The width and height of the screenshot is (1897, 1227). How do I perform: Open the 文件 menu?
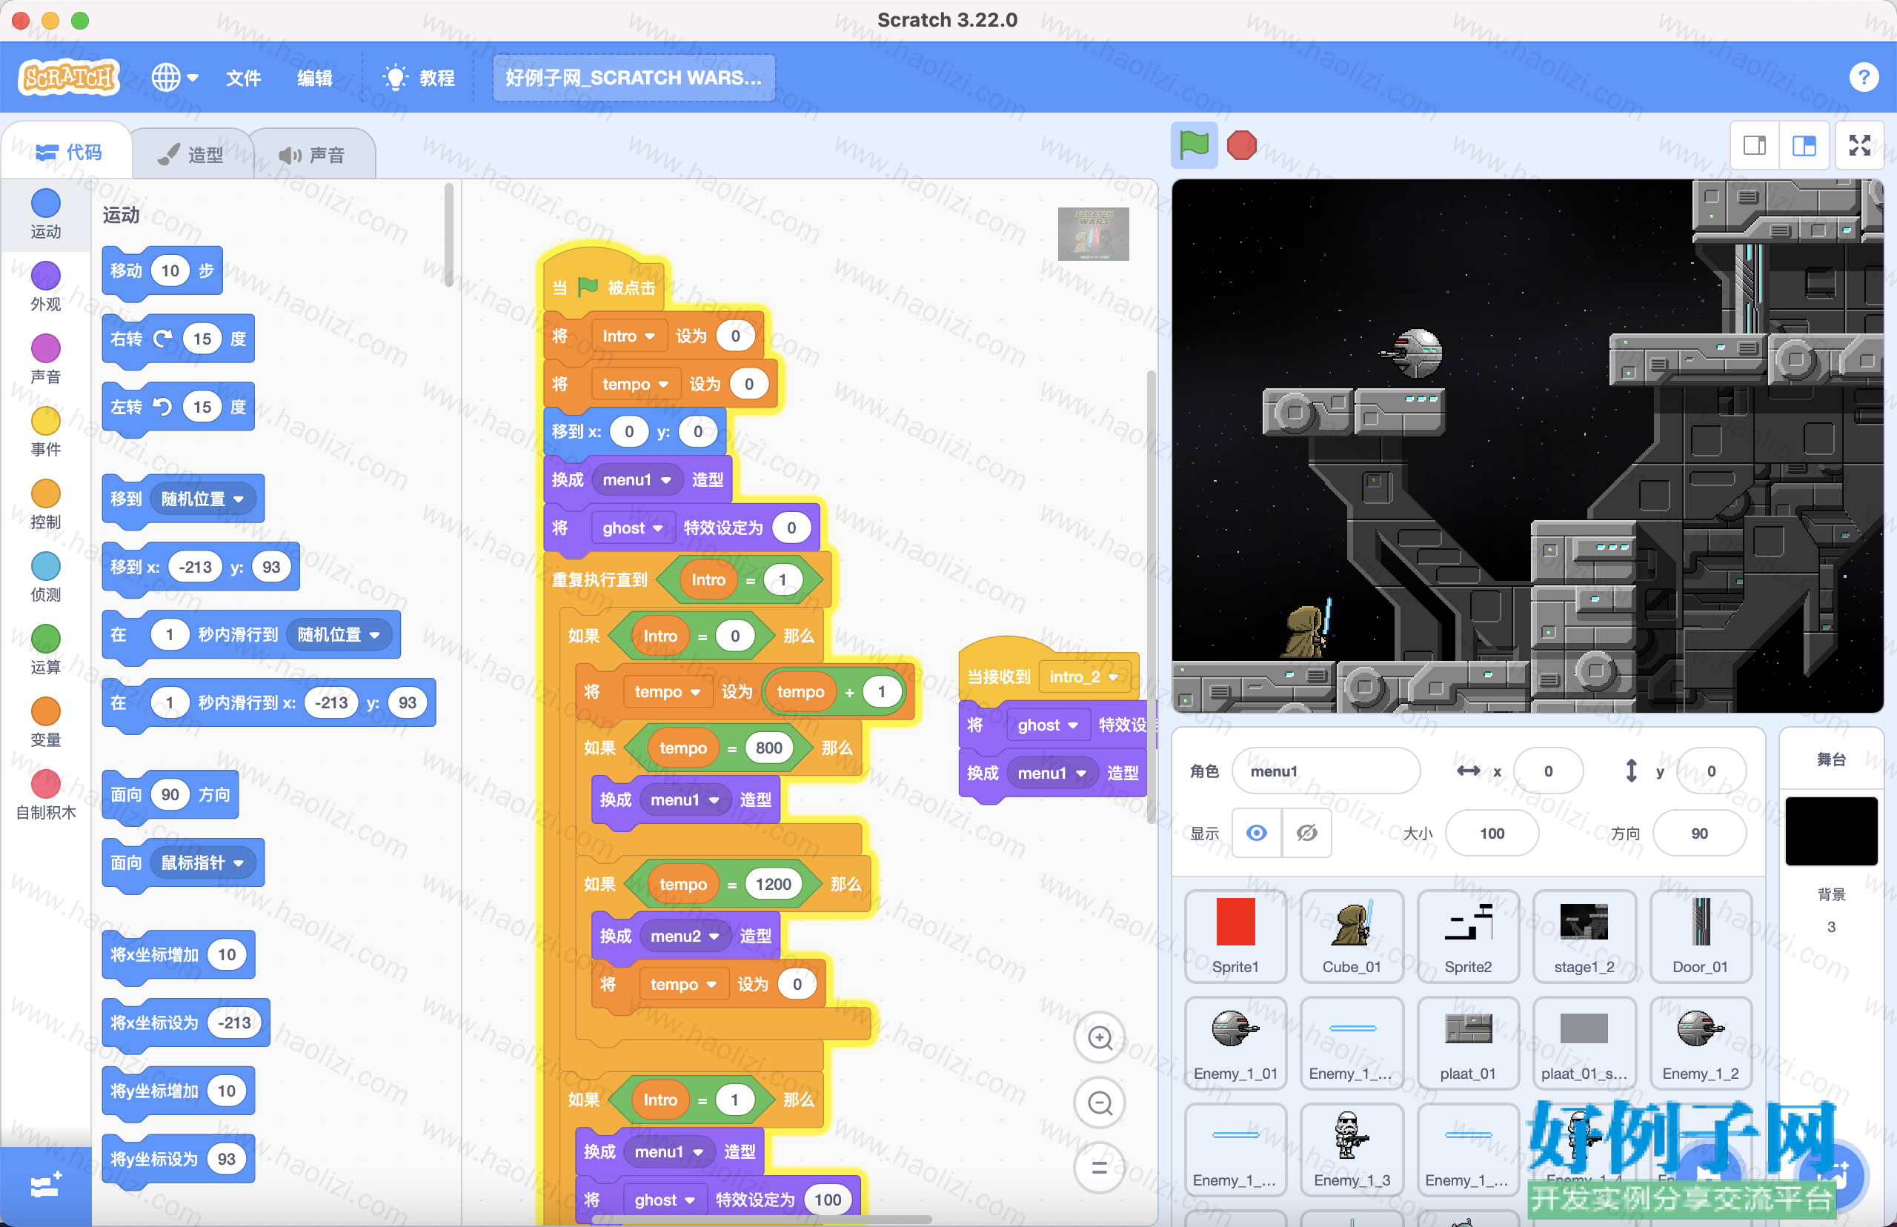(x=243, y=77)
